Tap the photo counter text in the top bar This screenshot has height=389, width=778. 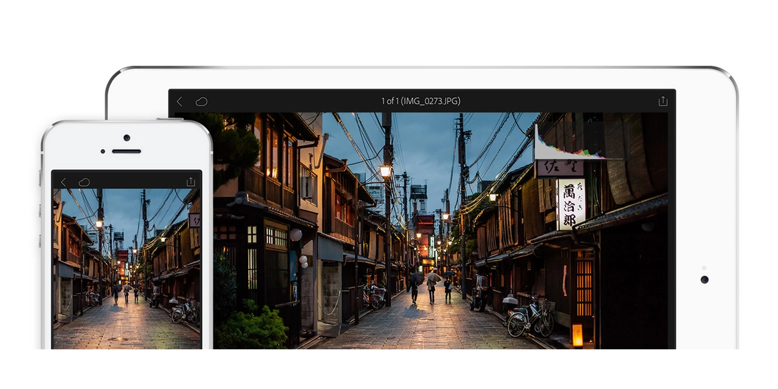point(389,101)
